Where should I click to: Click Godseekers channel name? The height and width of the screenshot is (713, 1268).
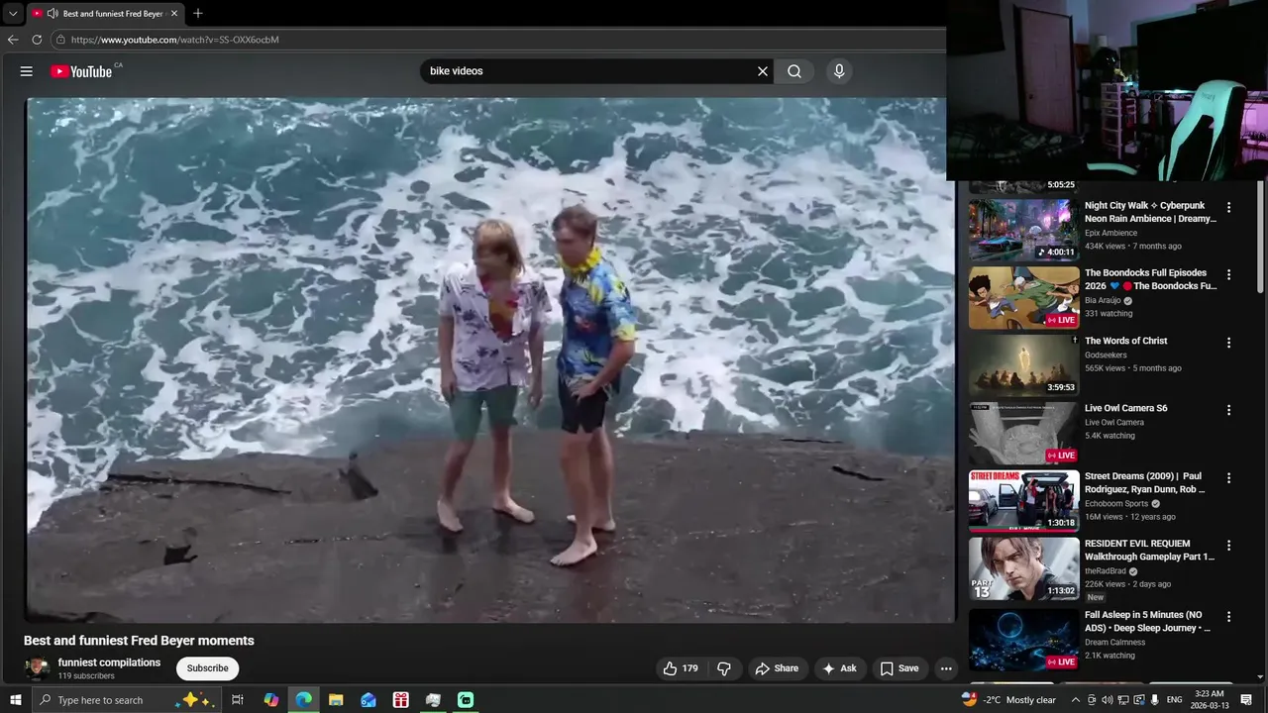click(x=1106, y=355)
